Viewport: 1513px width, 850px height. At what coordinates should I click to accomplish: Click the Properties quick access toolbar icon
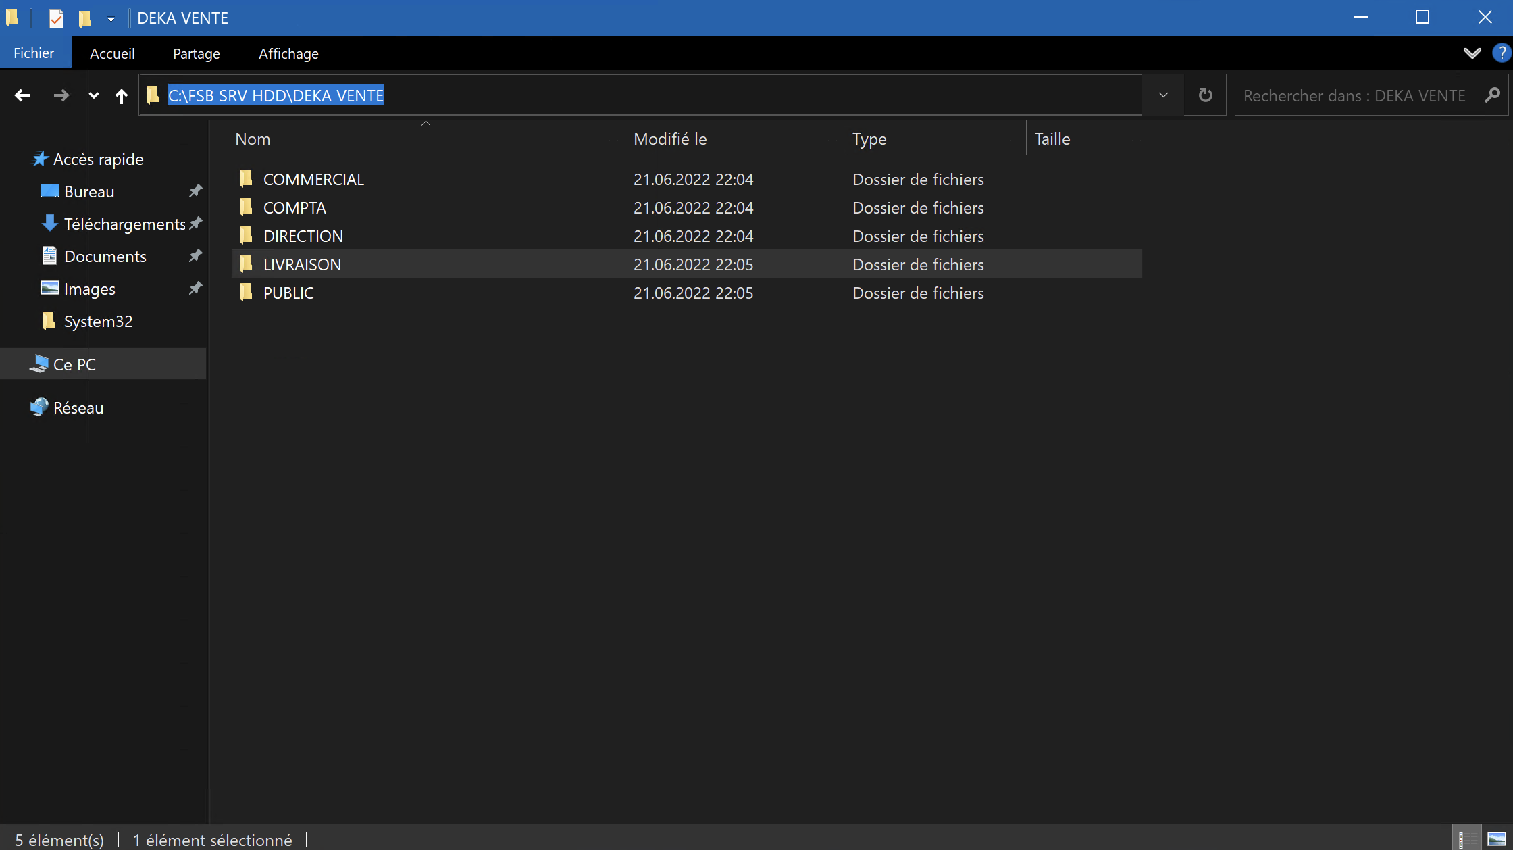[56, 18]
